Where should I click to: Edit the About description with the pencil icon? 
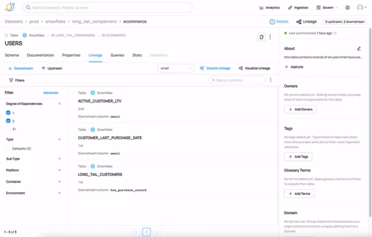point(359,48)
